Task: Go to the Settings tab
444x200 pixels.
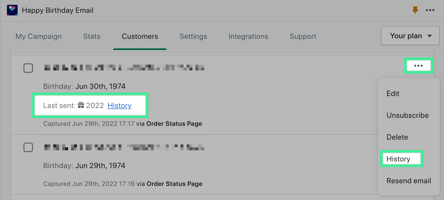Action: (x=193, y=36)
